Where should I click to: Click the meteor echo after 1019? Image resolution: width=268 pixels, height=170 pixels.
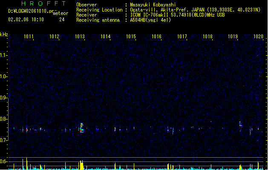pos(240,126)
